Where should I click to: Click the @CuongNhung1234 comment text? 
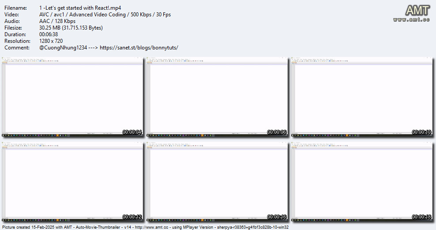tap(63, 48)
